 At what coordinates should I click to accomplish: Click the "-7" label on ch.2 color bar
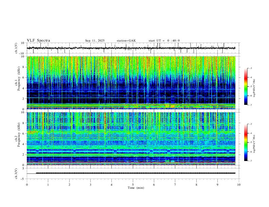click(251, 161)
